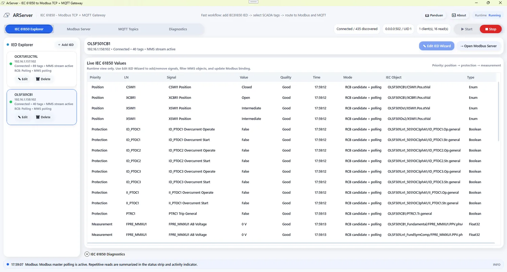This screenshot has height=272, width=507.
Task: Select ID_PTOC3 Overcurrent Start row
Action: pos(291,182)
